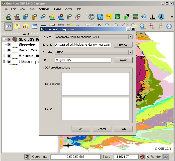The image size is (175, 161).
Task: Collapse the Raster_250k layer tree
Action: (x=4, y=50)
